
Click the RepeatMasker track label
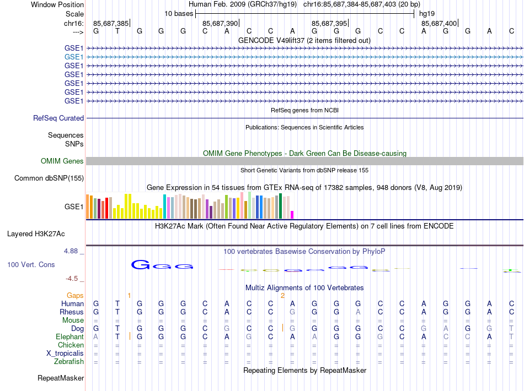coord(61,378)
